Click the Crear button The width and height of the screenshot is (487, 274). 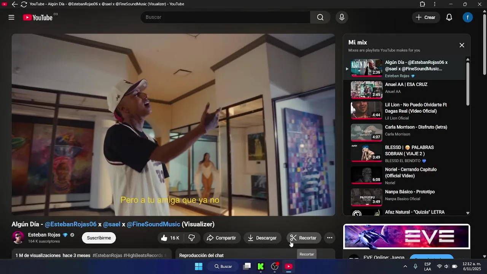coord(426,17)
